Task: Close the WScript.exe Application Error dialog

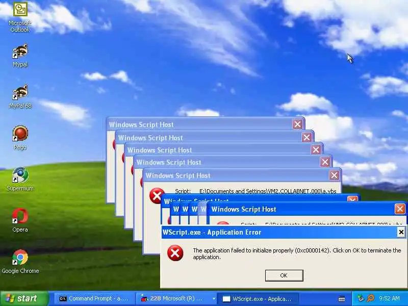Action: pos(401,232)
